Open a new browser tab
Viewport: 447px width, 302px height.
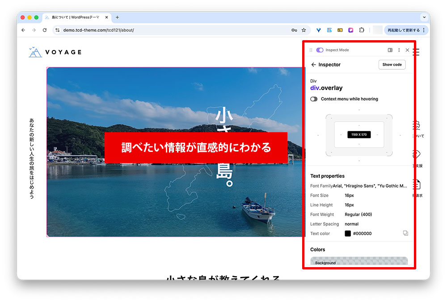pos(117,17)
